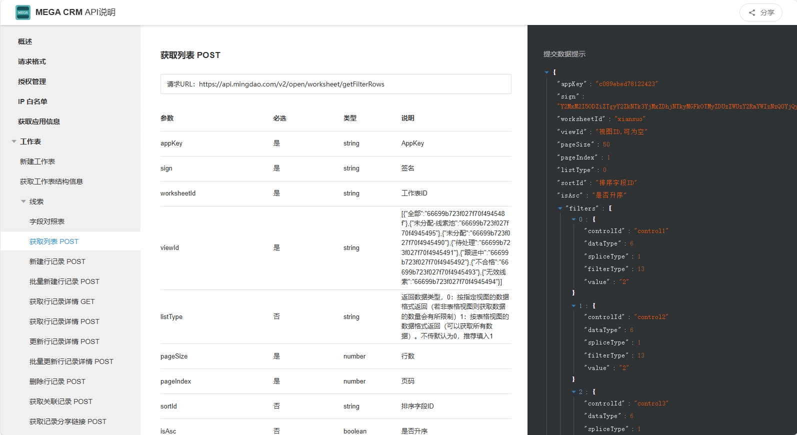Click the 说明 column header
The image size is (797, 435).
(408, 118)
